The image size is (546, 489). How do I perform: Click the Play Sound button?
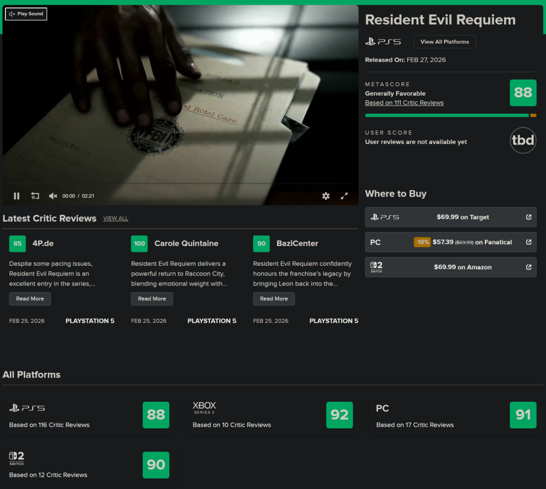coord(26,14)
